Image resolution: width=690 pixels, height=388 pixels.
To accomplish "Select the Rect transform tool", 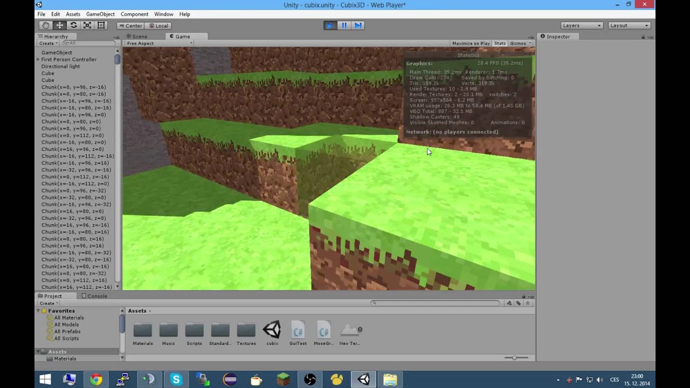I will (x=101, y=25).
